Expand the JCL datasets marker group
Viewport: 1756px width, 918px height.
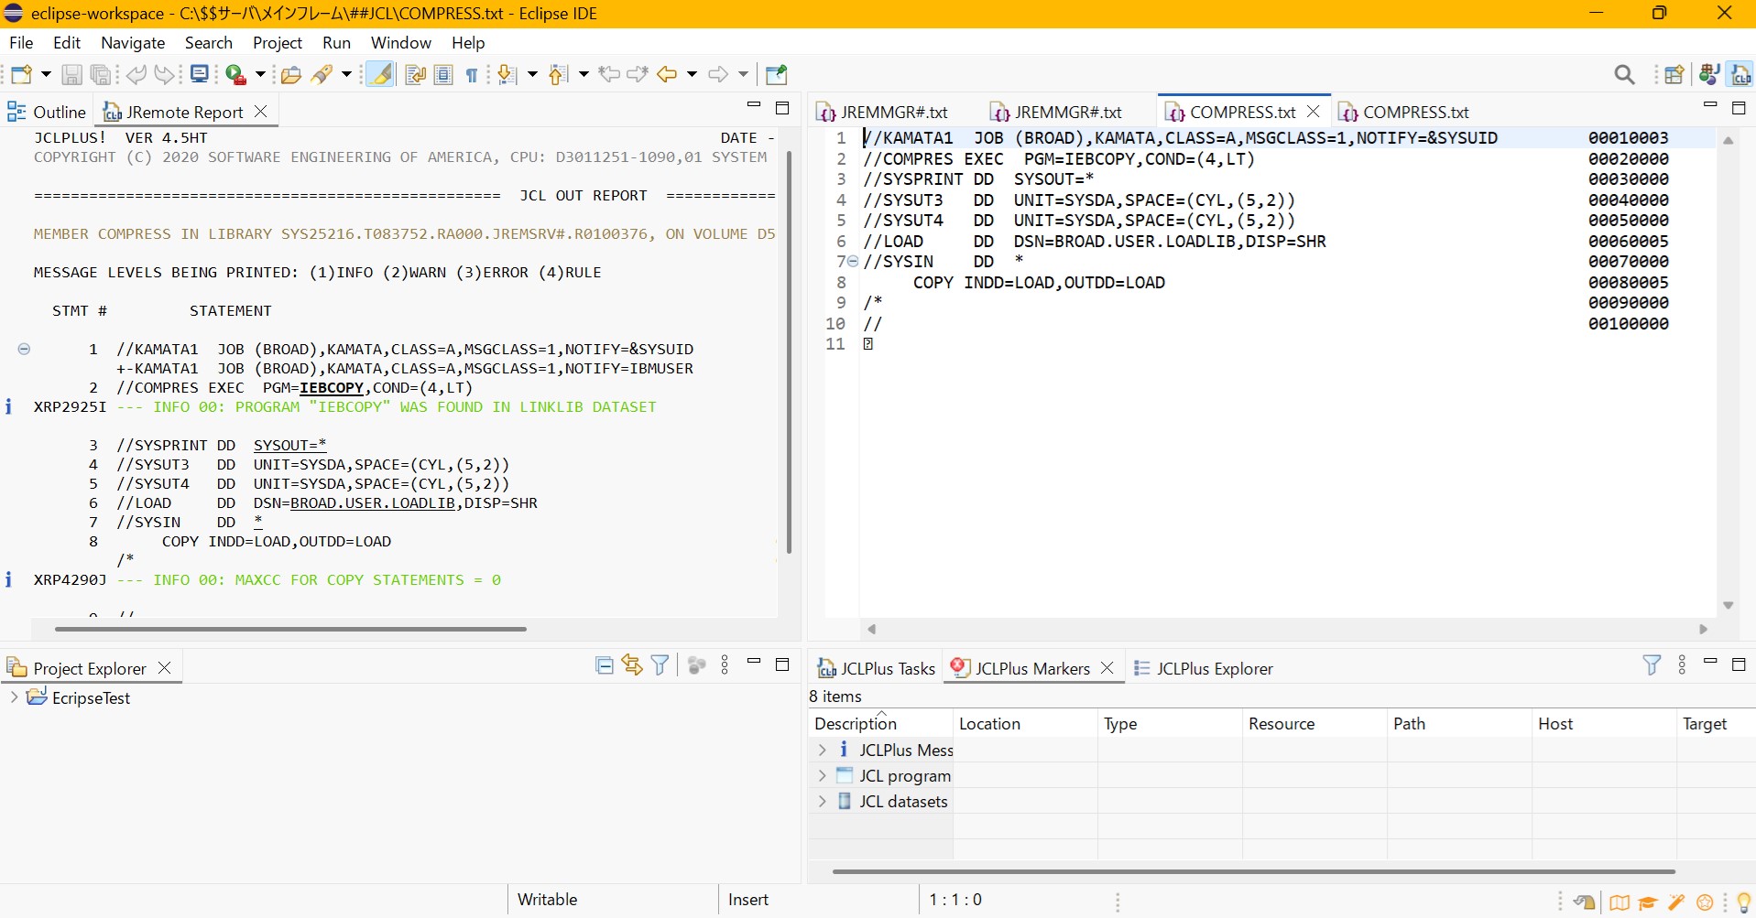(x=822, y=801)
